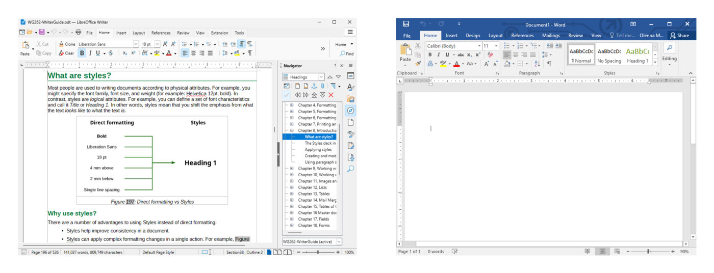Apply the Heading 1 style in Word
Screen dimensions: 714x273
tap(637, 55)
